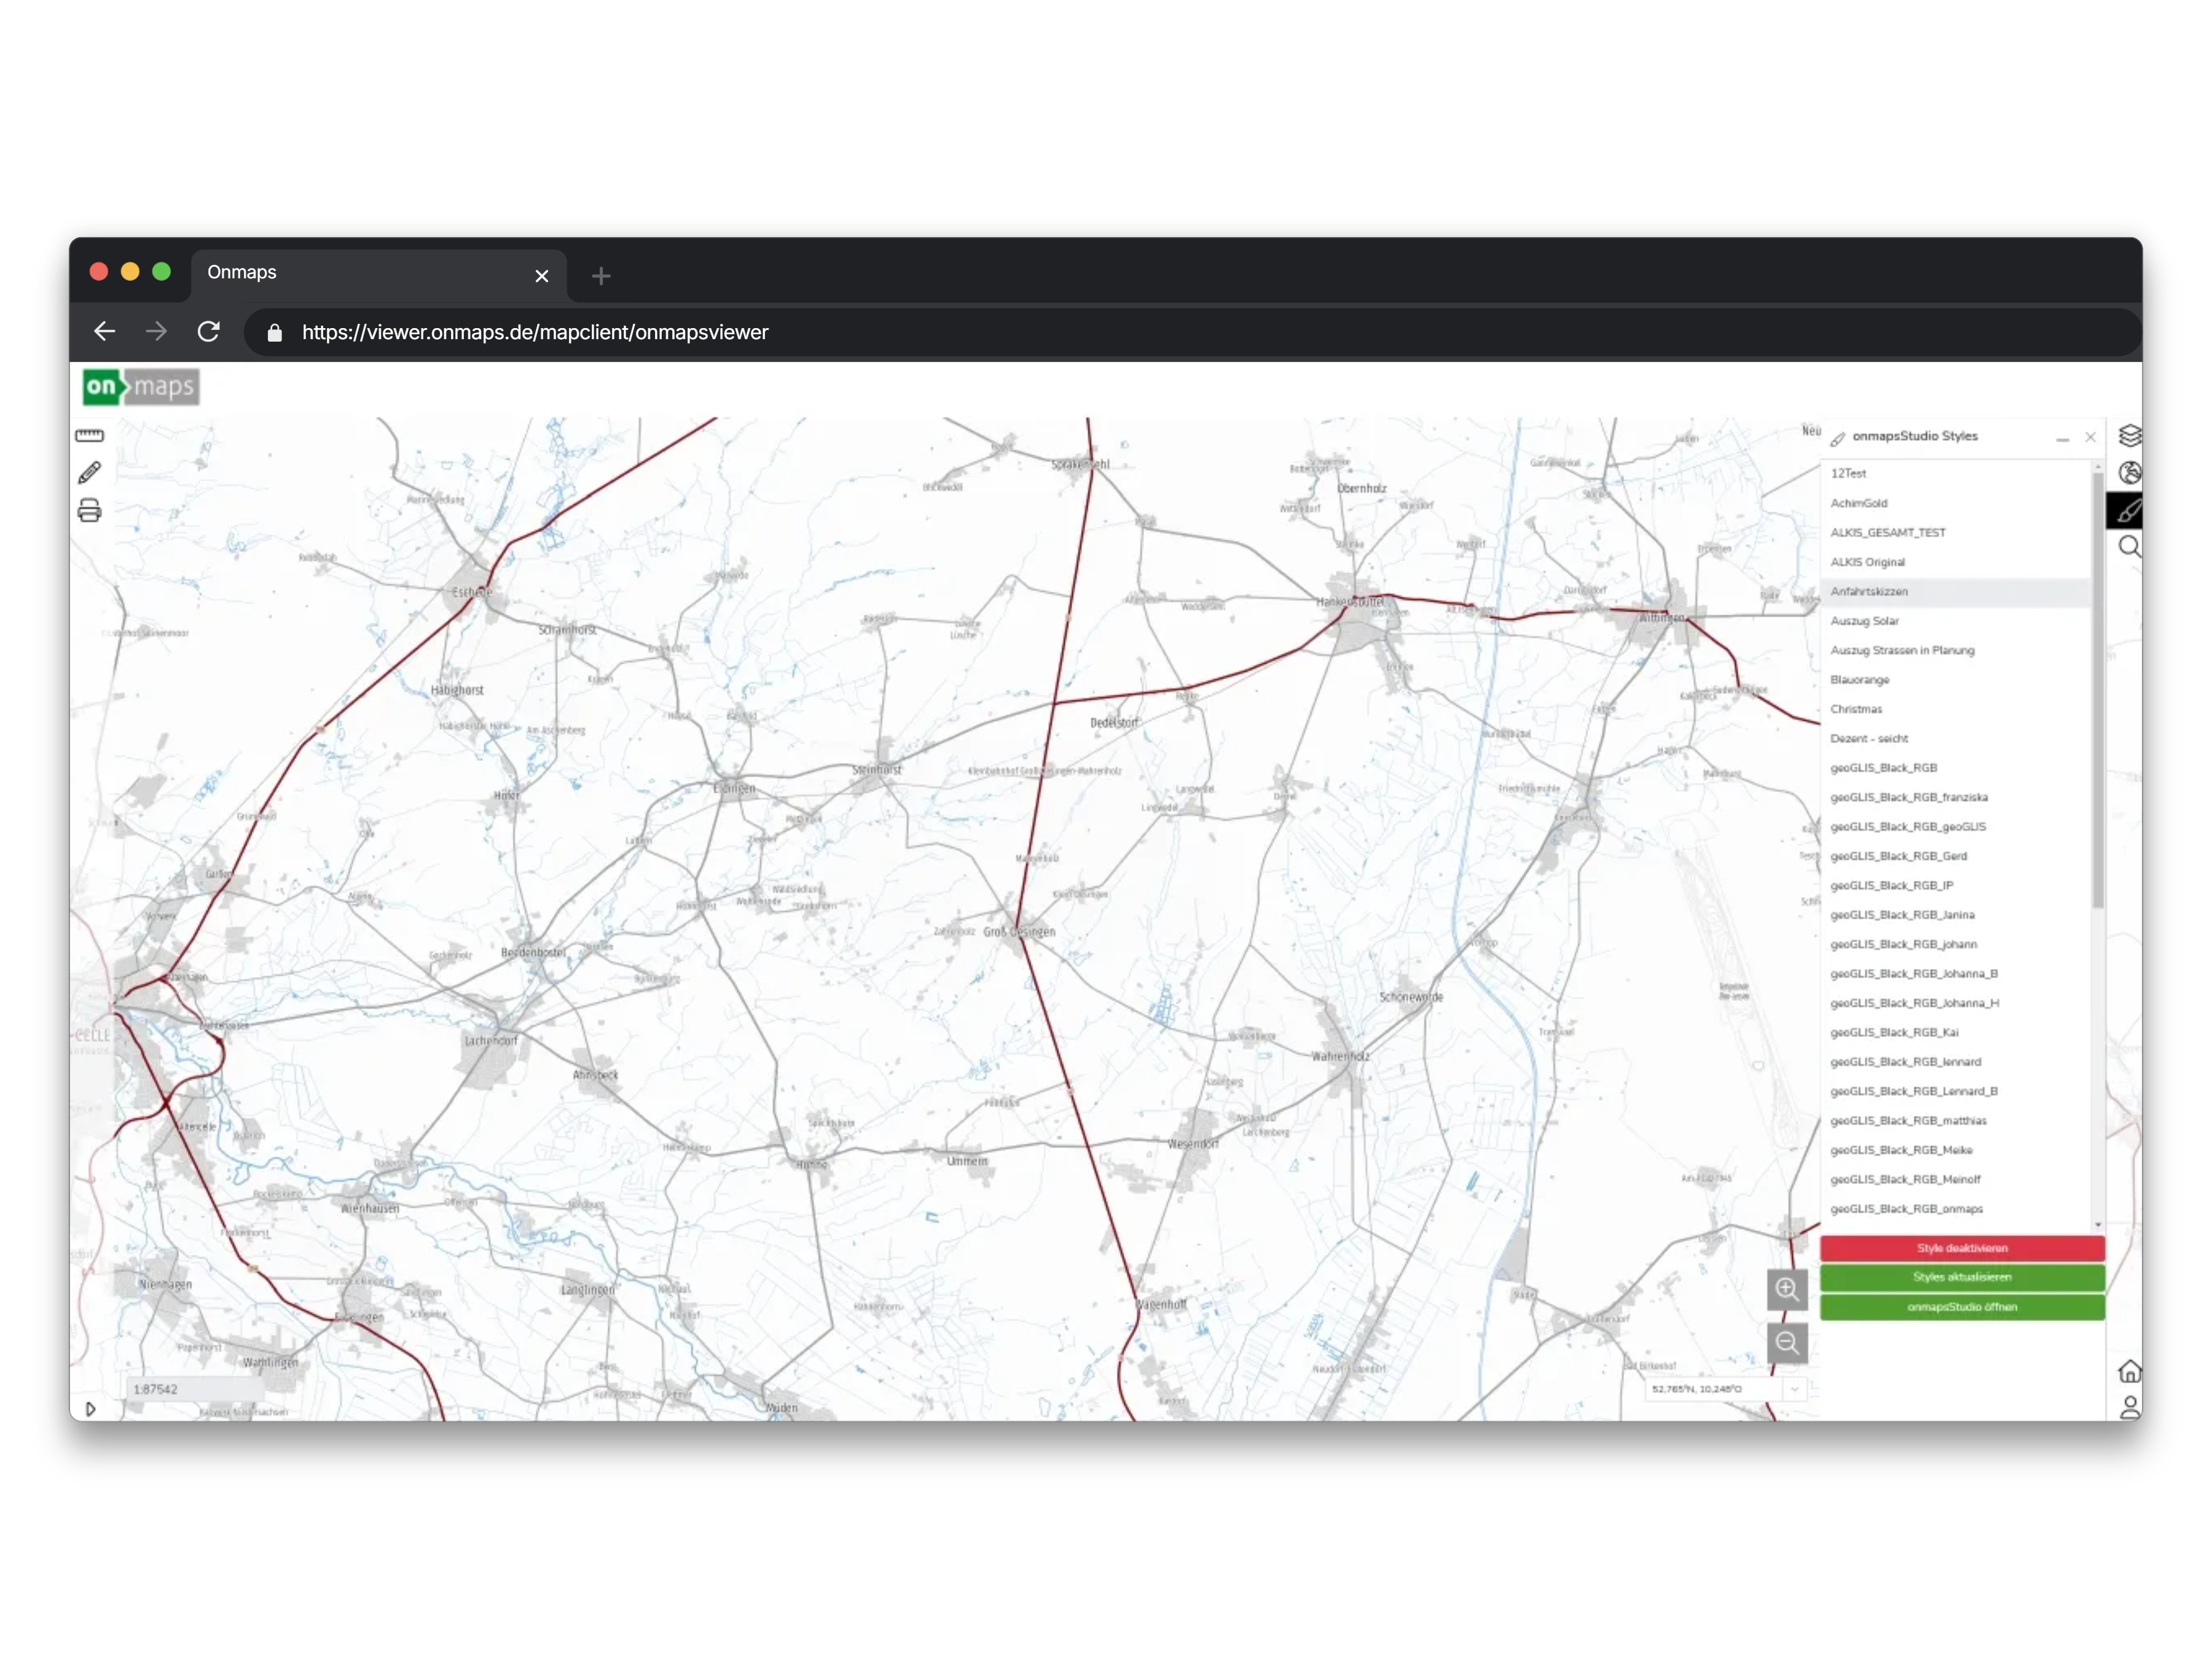
Task: Expand the coordinate format dropdown
Action: (x=1794, y=1389)
